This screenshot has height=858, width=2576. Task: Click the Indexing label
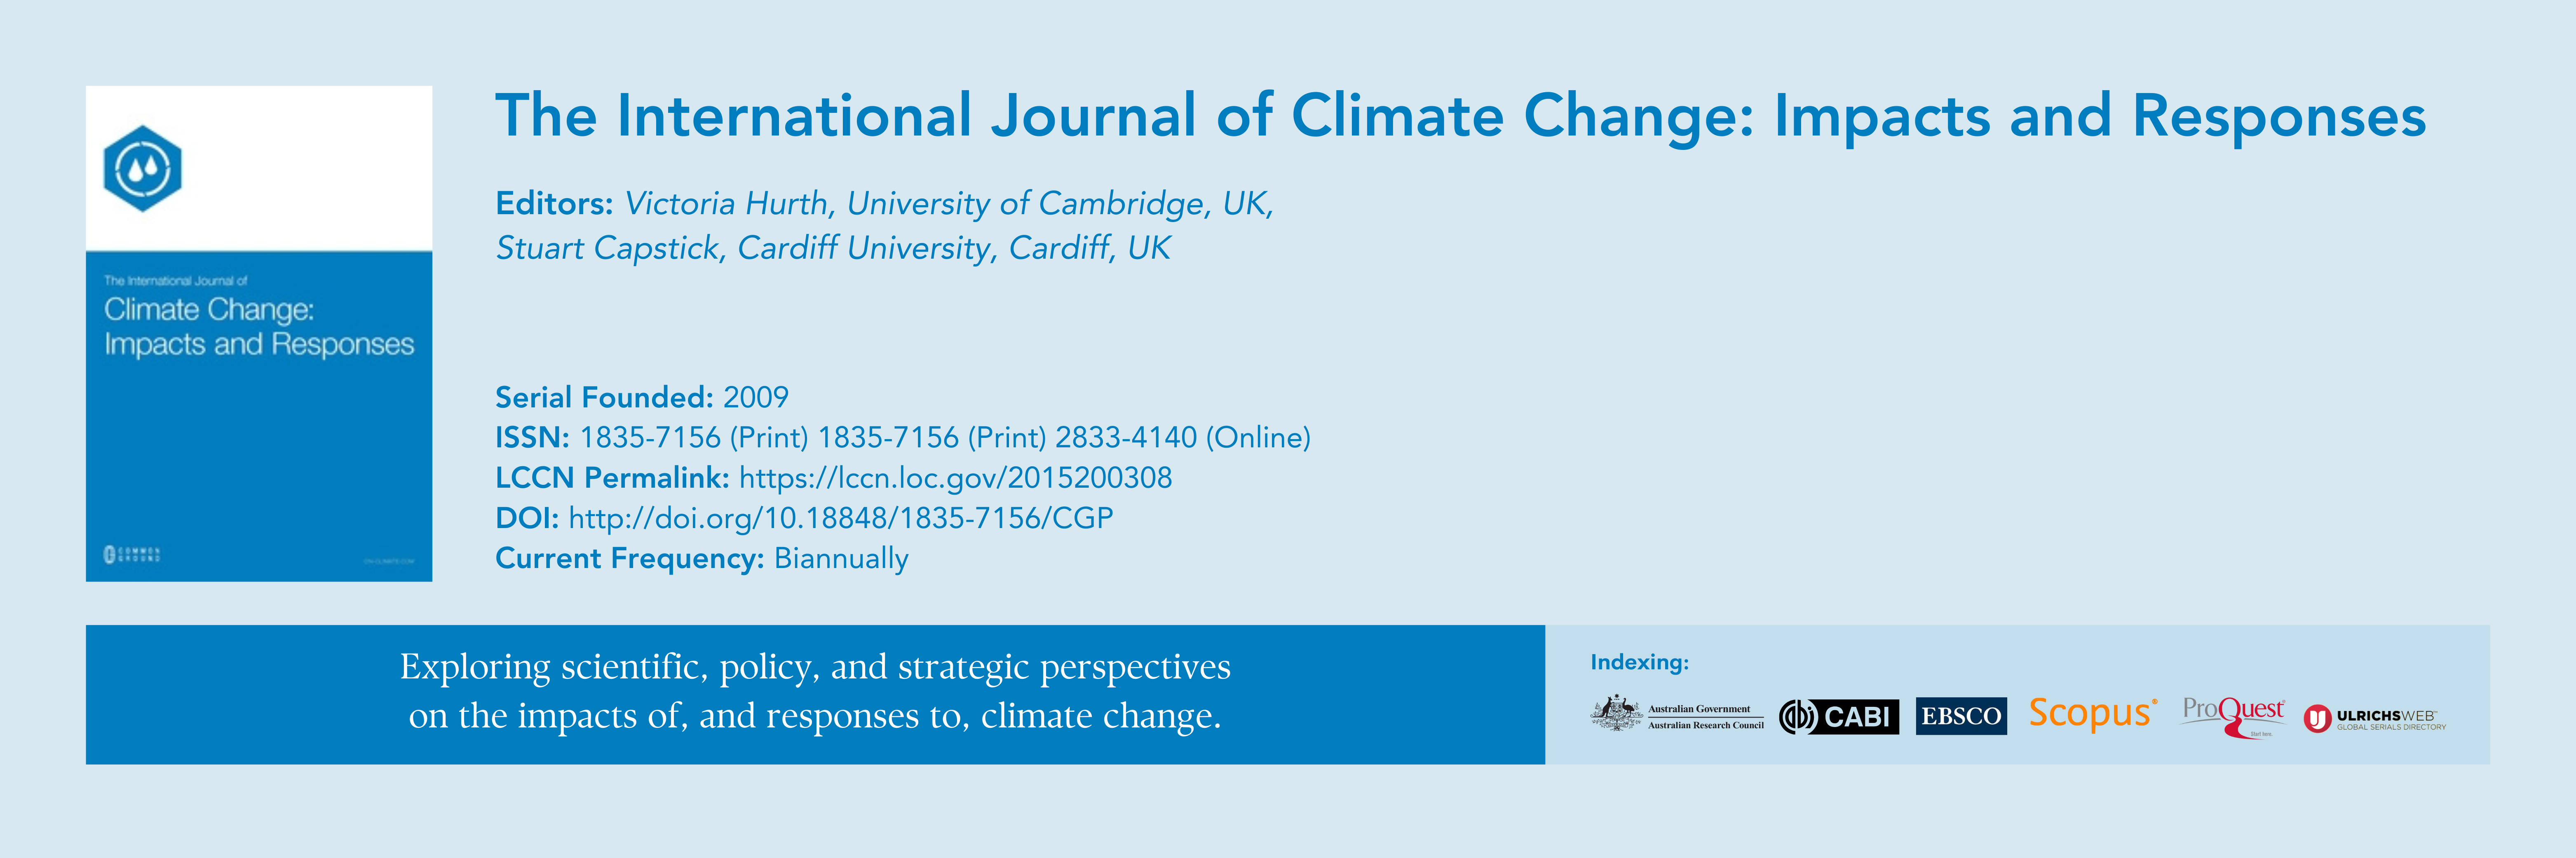click(x=1639, y=662)
